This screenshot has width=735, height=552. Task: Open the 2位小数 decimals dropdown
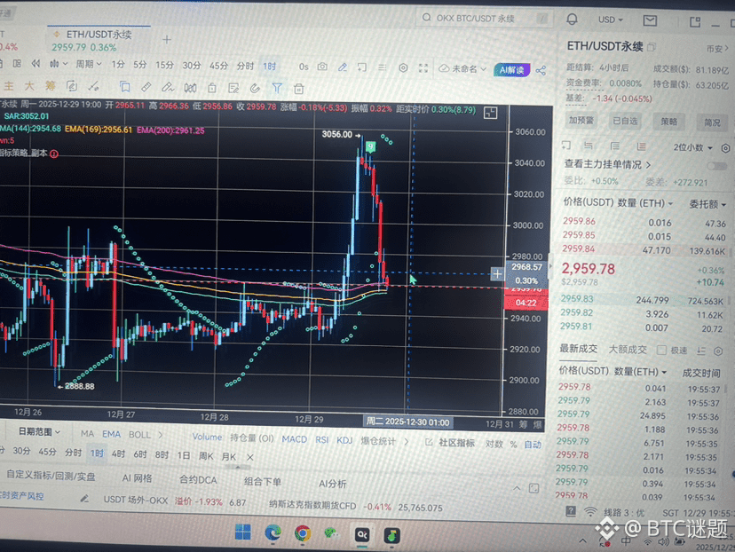(x=692, y=147)
